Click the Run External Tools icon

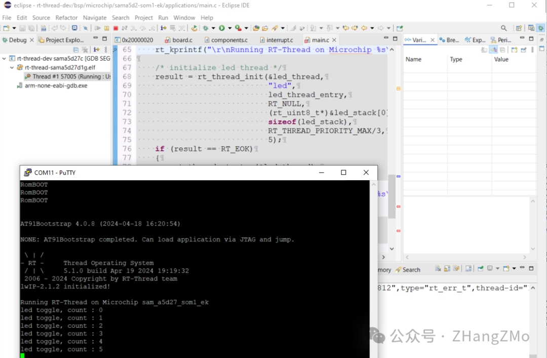click(238, 28)
